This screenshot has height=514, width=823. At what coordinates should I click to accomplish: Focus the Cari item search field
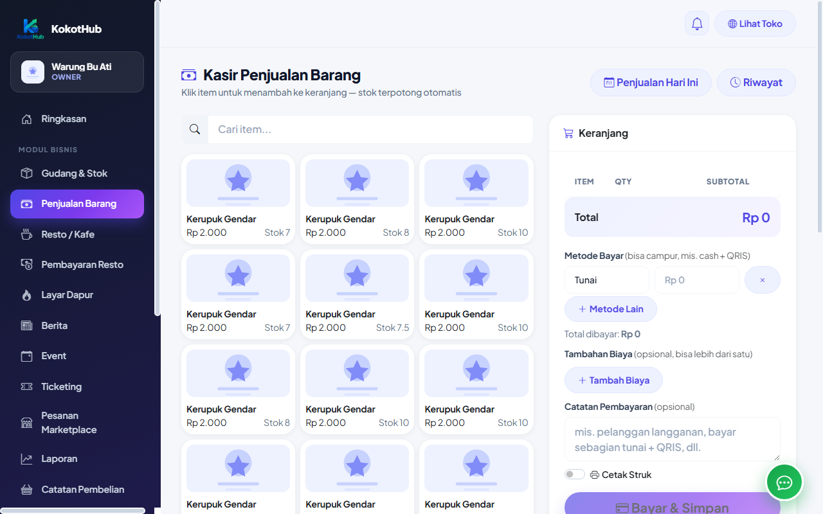pos(370,130)
